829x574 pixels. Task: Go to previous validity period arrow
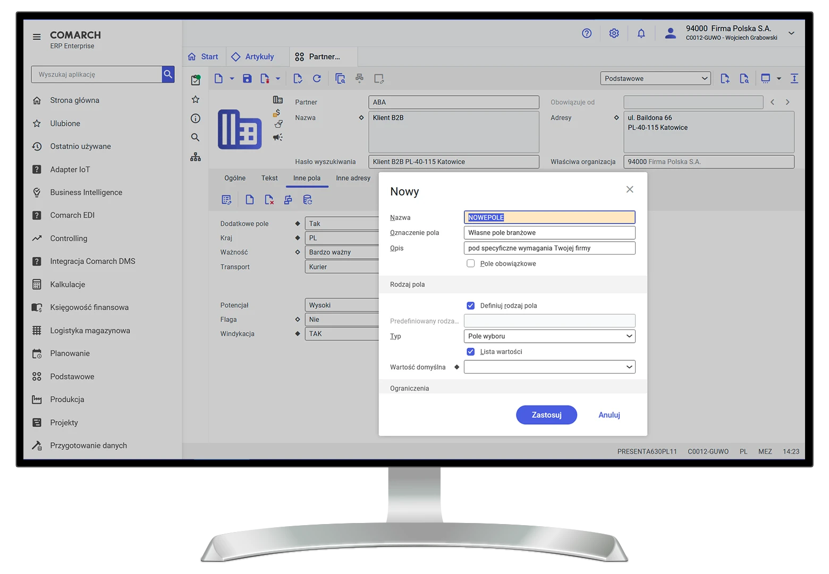pyautogui.click(x=772, y=102)
